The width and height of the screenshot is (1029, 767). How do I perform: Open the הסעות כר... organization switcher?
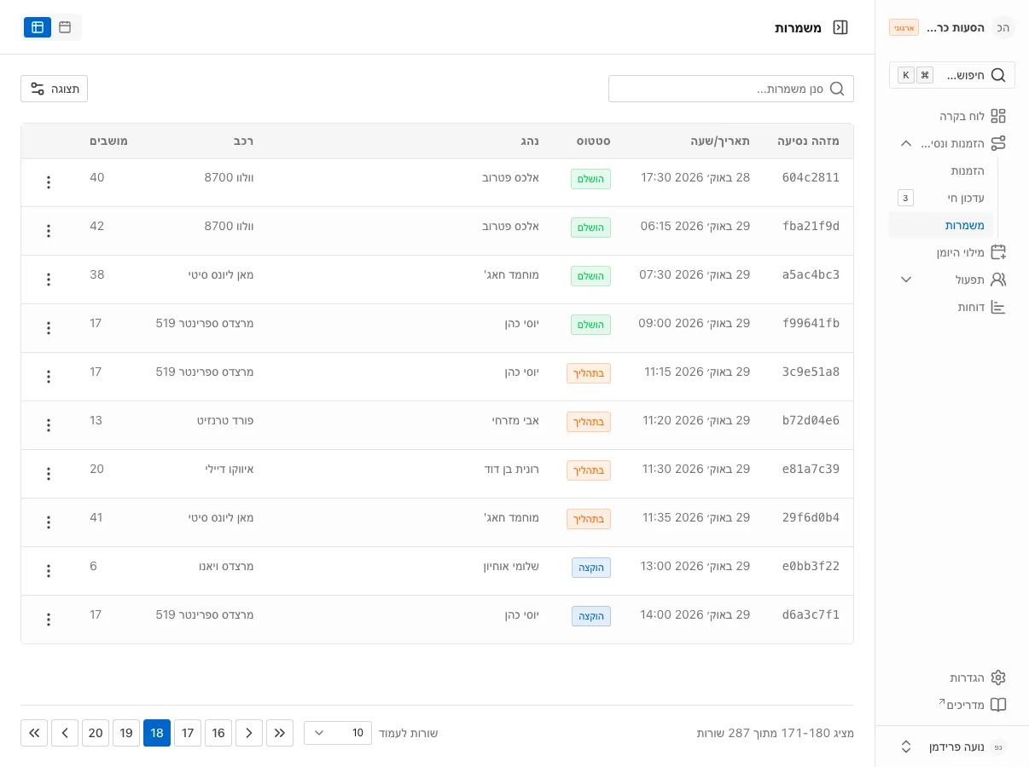(x=952, y=27)
